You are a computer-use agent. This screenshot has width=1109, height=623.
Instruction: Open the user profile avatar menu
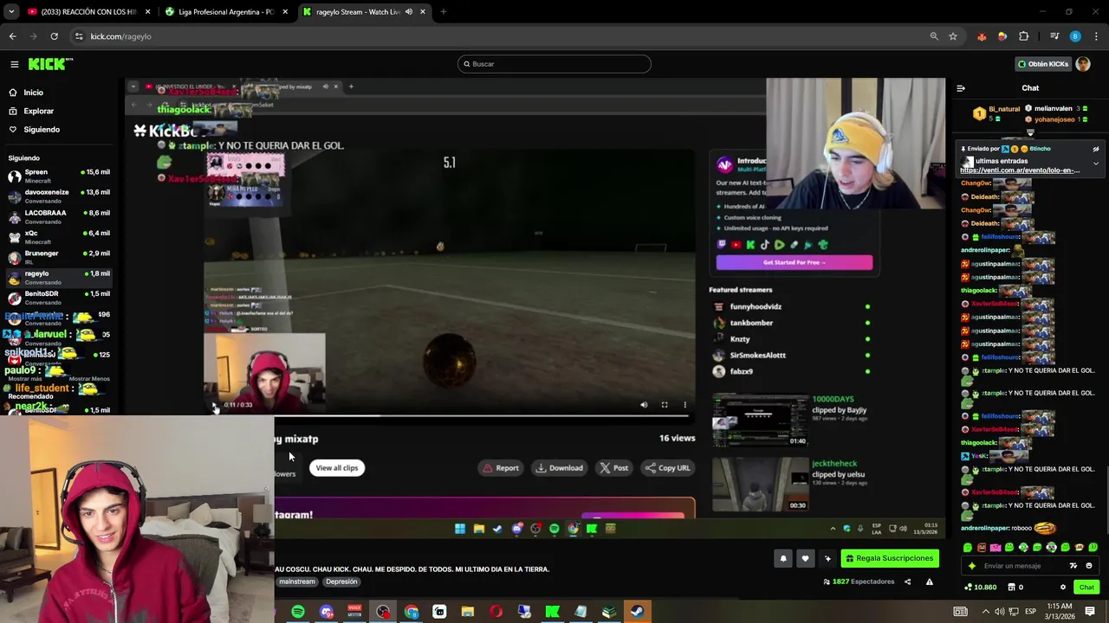[1083, 64]
